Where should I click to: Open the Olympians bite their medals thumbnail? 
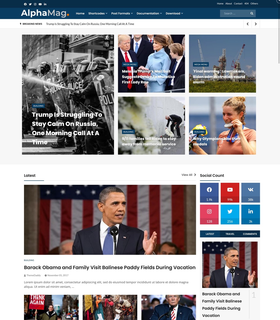[x=222, y=126]
